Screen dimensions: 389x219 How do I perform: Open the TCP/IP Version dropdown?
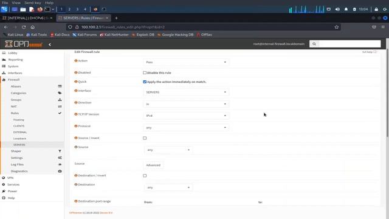pos(186,116)
